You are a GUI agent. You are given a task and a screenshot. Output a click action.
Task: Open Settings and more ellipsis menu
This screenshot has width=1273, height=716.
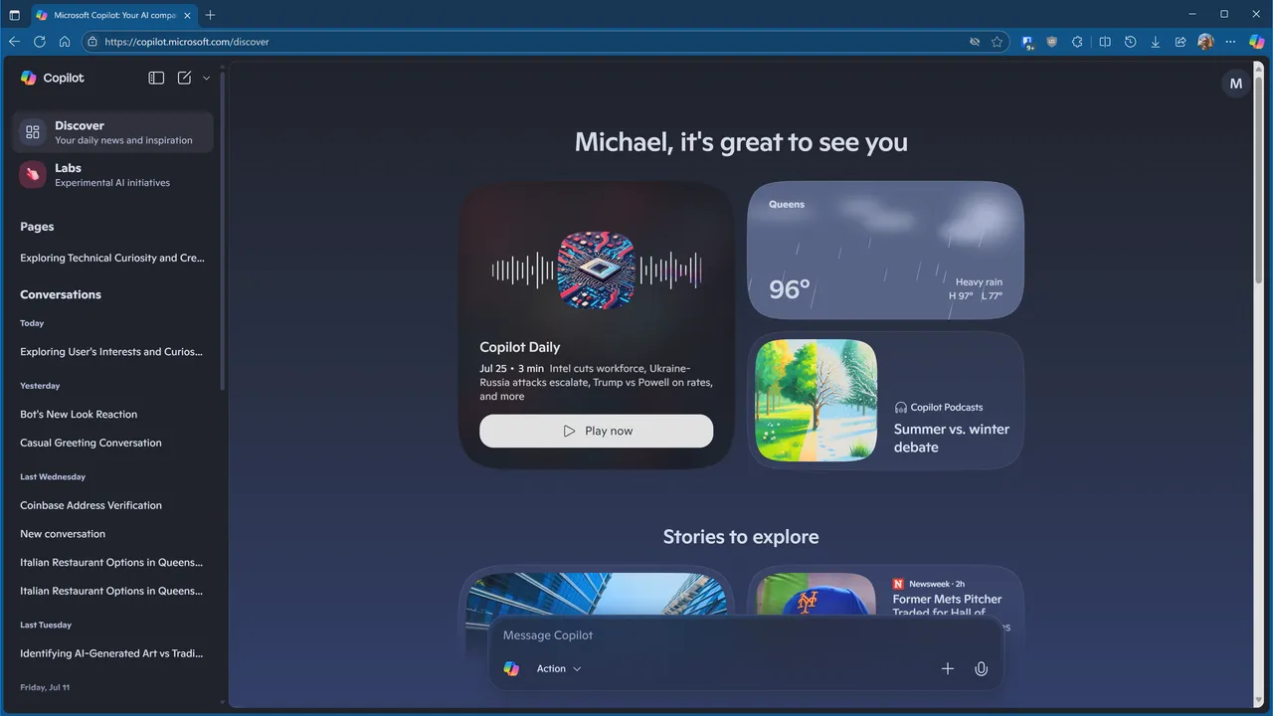(x=1231, y=42)
